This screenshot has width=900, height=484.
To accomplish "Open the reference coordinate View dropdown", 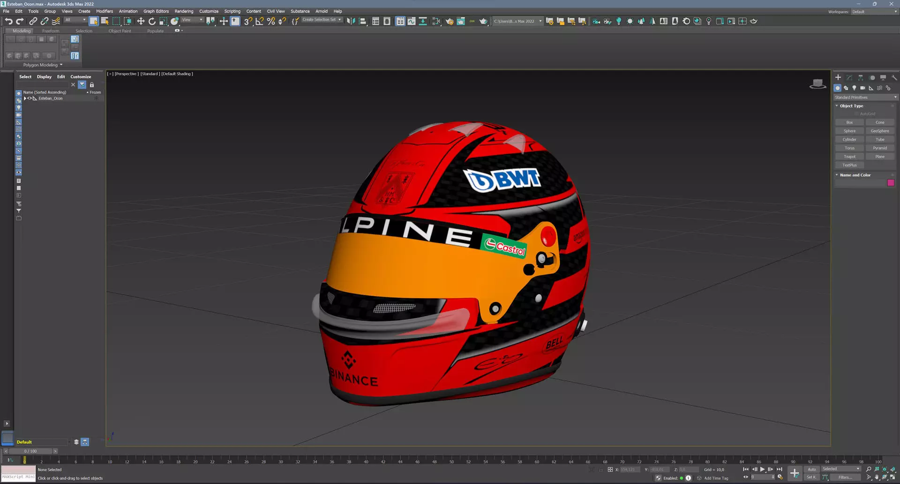I will pos(192,20).
